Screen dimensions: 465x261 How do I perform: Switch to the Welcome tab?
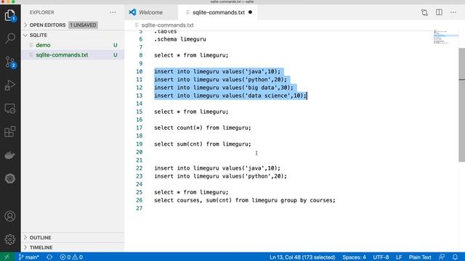pyautogui.click(x=150, y=12)
